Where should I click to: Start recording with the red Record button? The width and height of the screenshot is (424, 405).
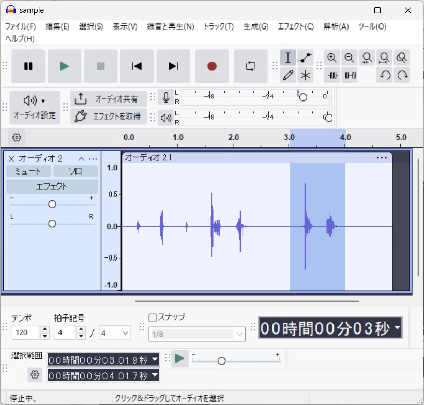(x=211, y=66)
